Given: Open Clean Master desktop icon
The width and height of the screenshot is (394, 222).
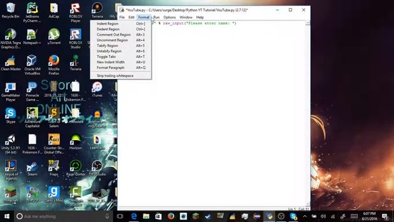Looking at the screenshot, I should click(x=10, y=63).
